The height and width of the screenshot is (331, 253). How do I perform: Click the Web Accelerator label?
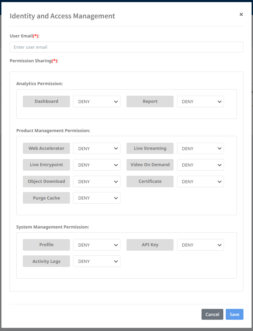46,148
